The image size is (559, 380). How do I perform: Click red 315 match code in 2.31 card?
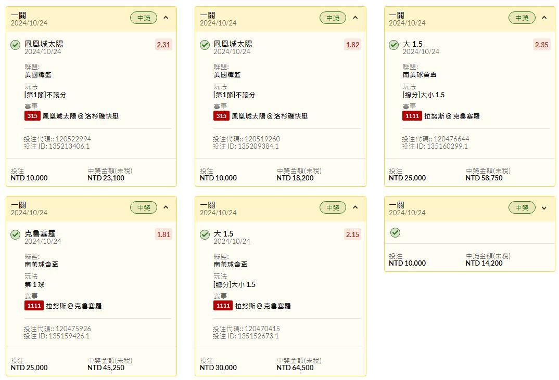32,116
